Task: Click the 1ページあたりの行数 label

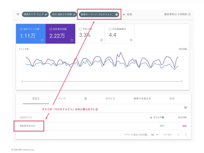Action: (x=136, y=135)
